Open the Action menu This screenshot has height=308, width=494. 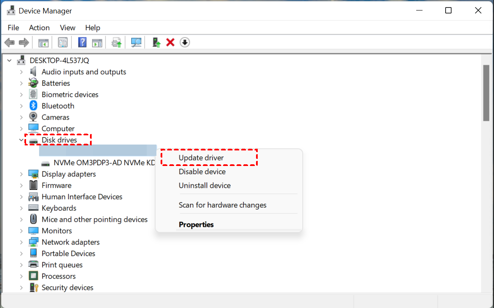click(40, 28)
